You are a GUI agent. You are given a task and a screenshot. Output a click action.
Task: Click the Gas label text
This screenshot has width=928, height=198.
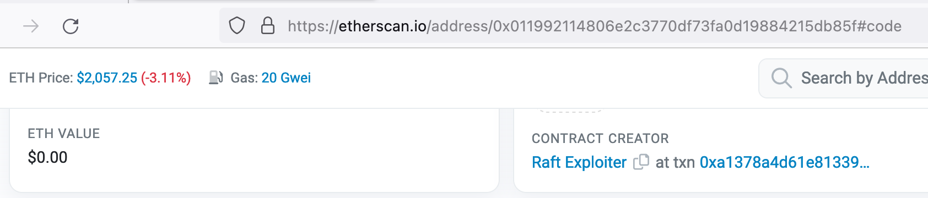[244, 78]
